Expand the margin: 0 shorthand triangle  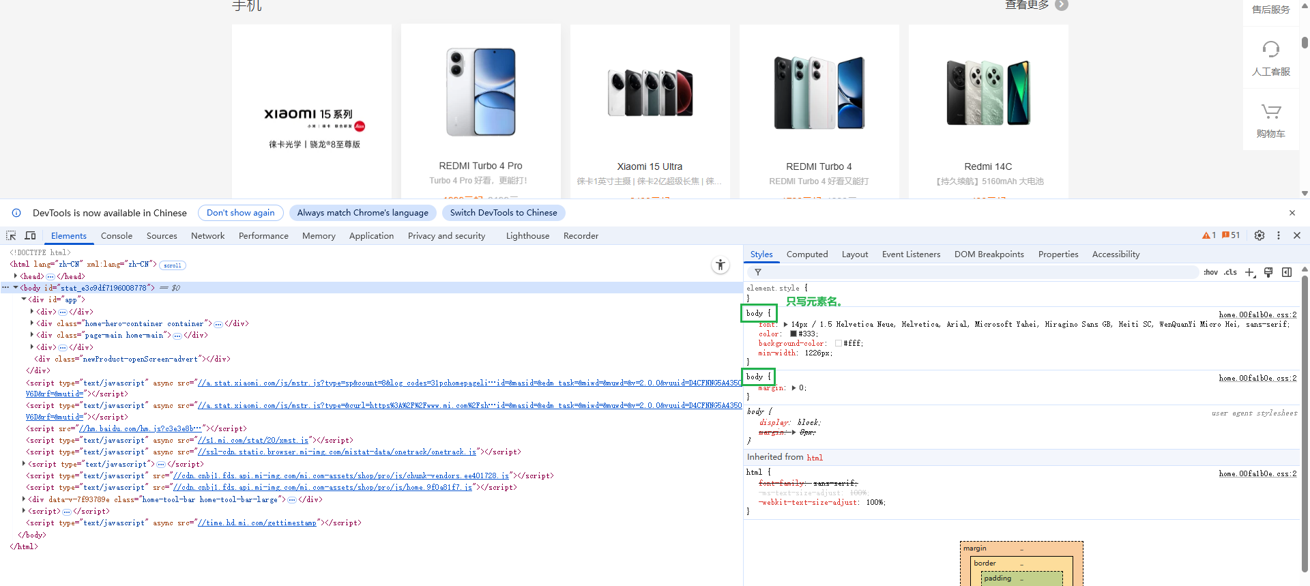point(794,387)
